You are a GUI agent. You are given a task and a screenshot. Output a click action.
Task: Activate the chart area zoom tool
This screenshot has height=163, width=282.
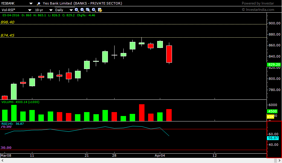point(88,10)
